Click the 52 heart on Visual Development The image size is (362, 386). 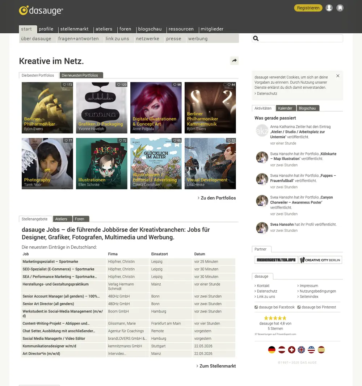231,140
